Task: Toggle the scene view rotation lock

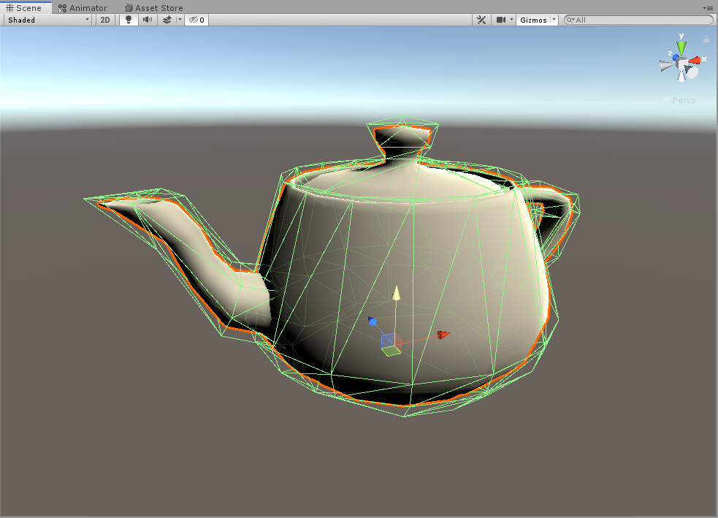Action: click(x=706, y=39)
